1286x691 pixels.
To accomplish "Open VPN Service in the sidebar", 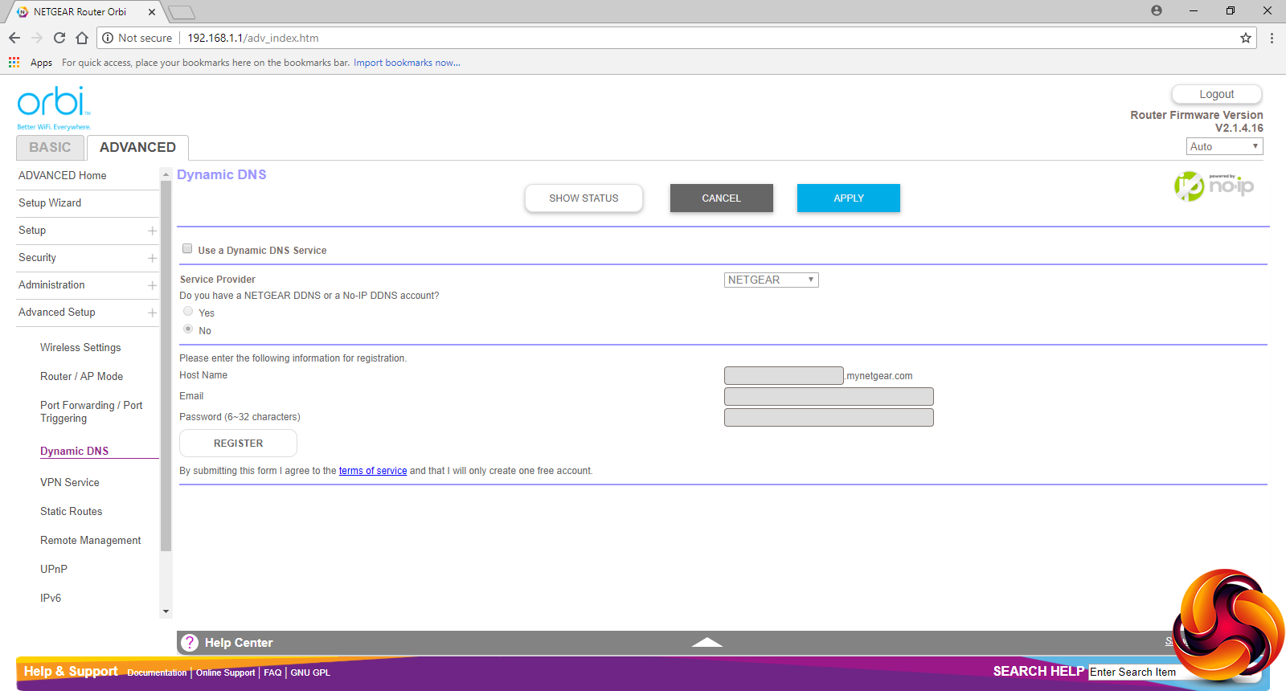I will point(70,482).
